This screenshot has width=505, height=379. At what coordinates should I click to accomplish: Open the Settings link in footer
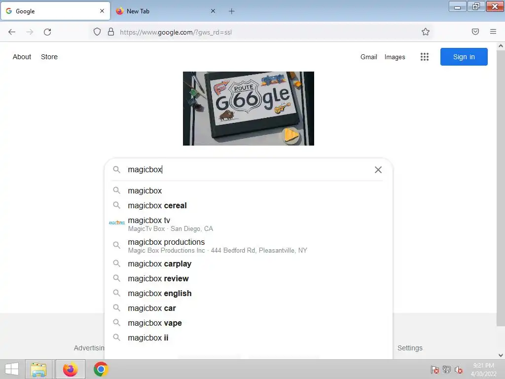tap(410, 348)
